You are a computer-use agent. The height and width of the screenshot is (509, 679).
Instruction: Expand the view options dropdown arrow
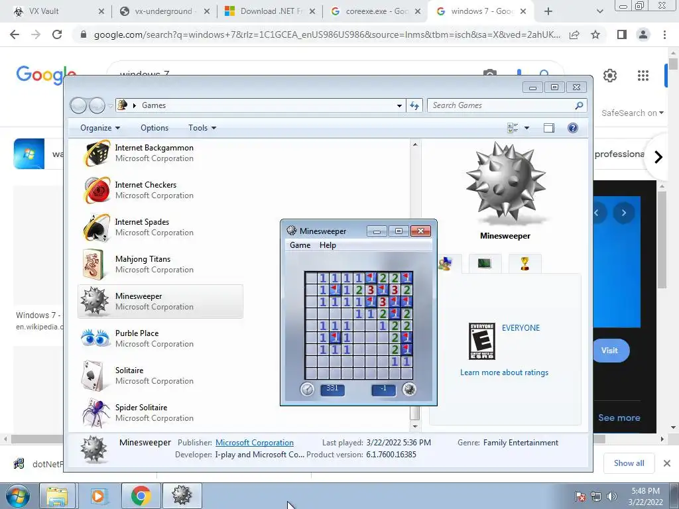(x=526, y=128)
